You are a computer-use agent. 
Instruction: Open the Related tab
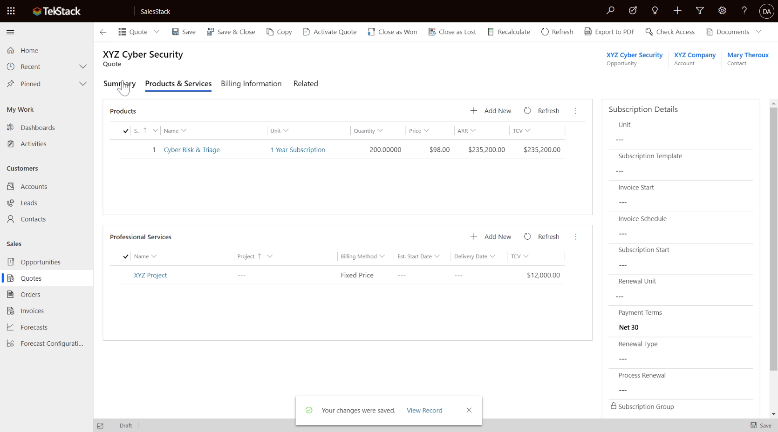coord(306,84)
